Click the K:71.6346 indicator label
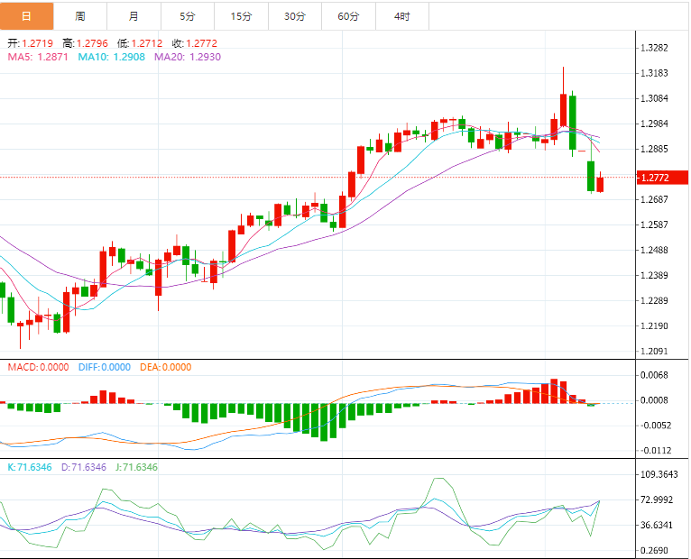Screen dimensions: 691x559 pyautogui.click(x=30, y=467)
